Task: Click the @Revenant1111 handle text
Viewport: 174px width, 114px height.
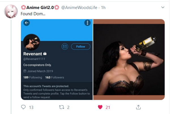Action: [34, 59]
